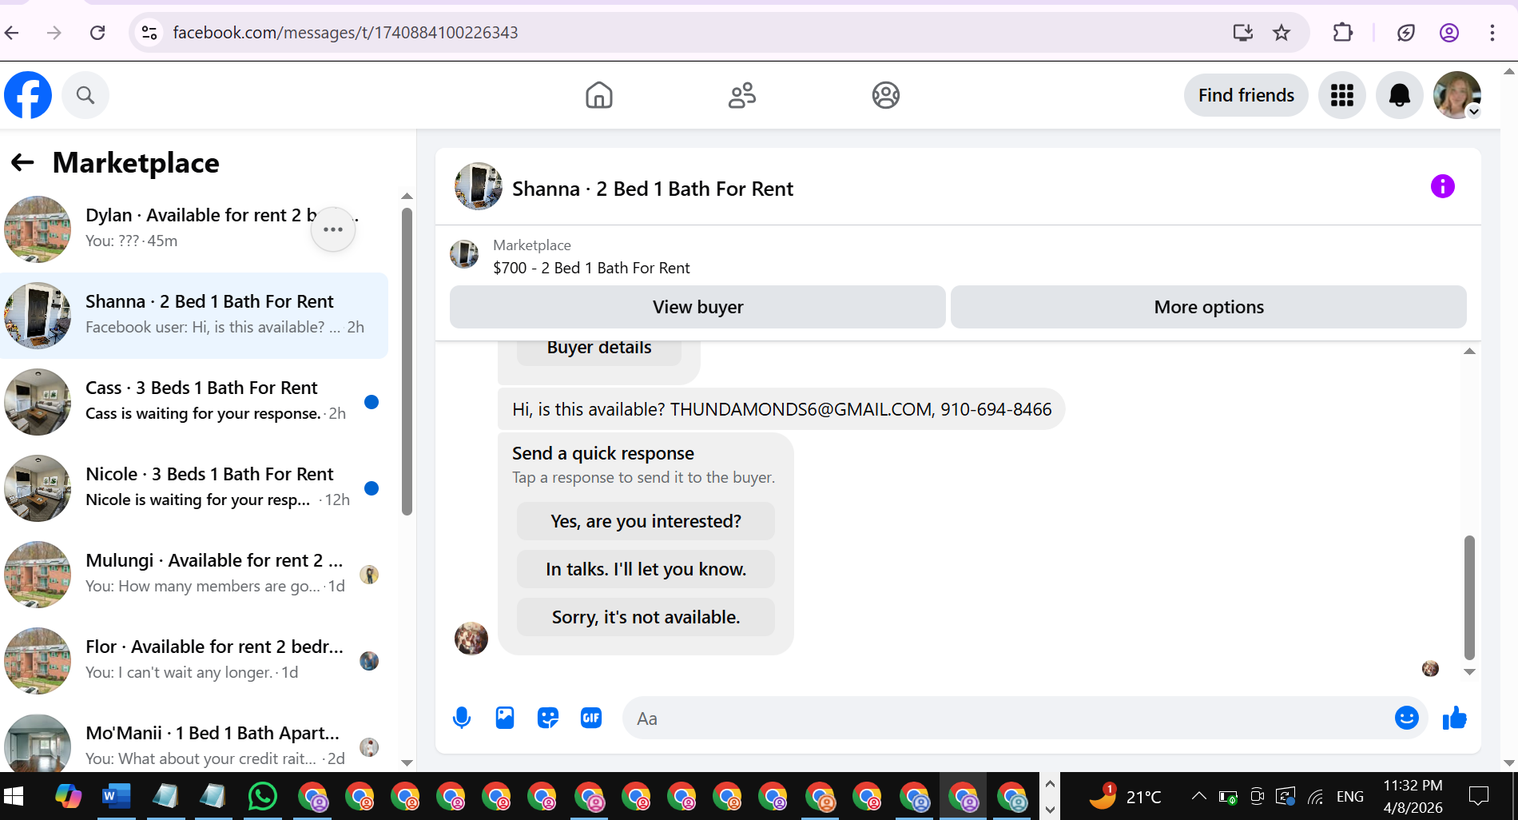
Task: Open WhatsApp from the taskbar
Action: click(263, 796)
